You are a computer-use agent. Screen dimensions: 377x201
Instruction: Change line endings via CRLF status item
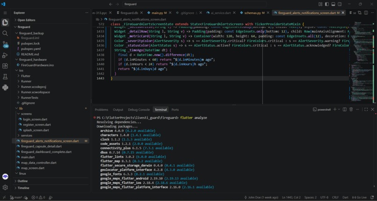335,197
